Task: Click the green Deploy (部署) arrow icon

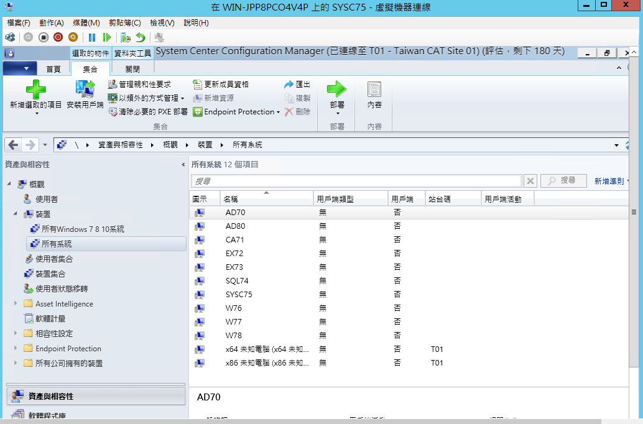Action: (x=336, y=89)
